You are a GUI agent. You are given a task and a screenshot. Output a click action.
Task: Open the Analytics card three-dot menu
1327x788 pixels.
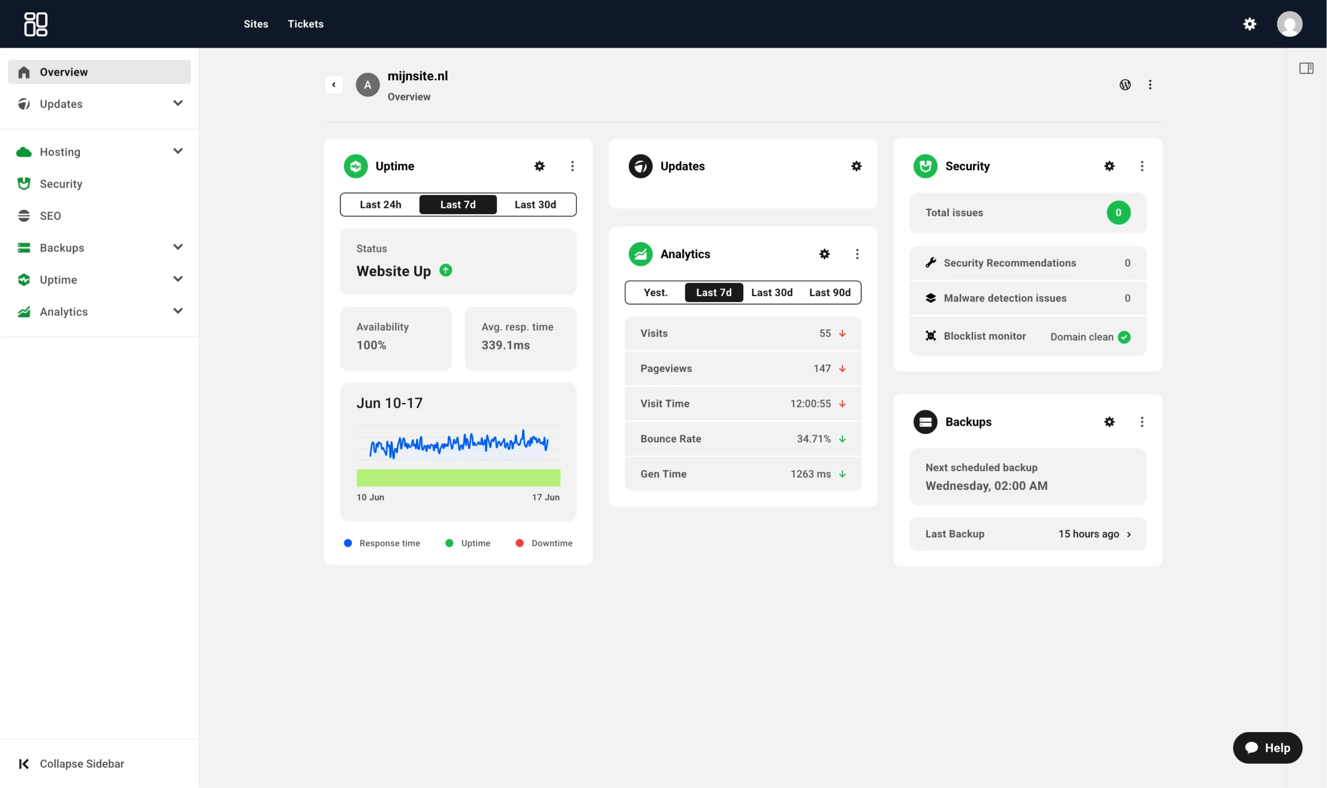tap(857, 255)
